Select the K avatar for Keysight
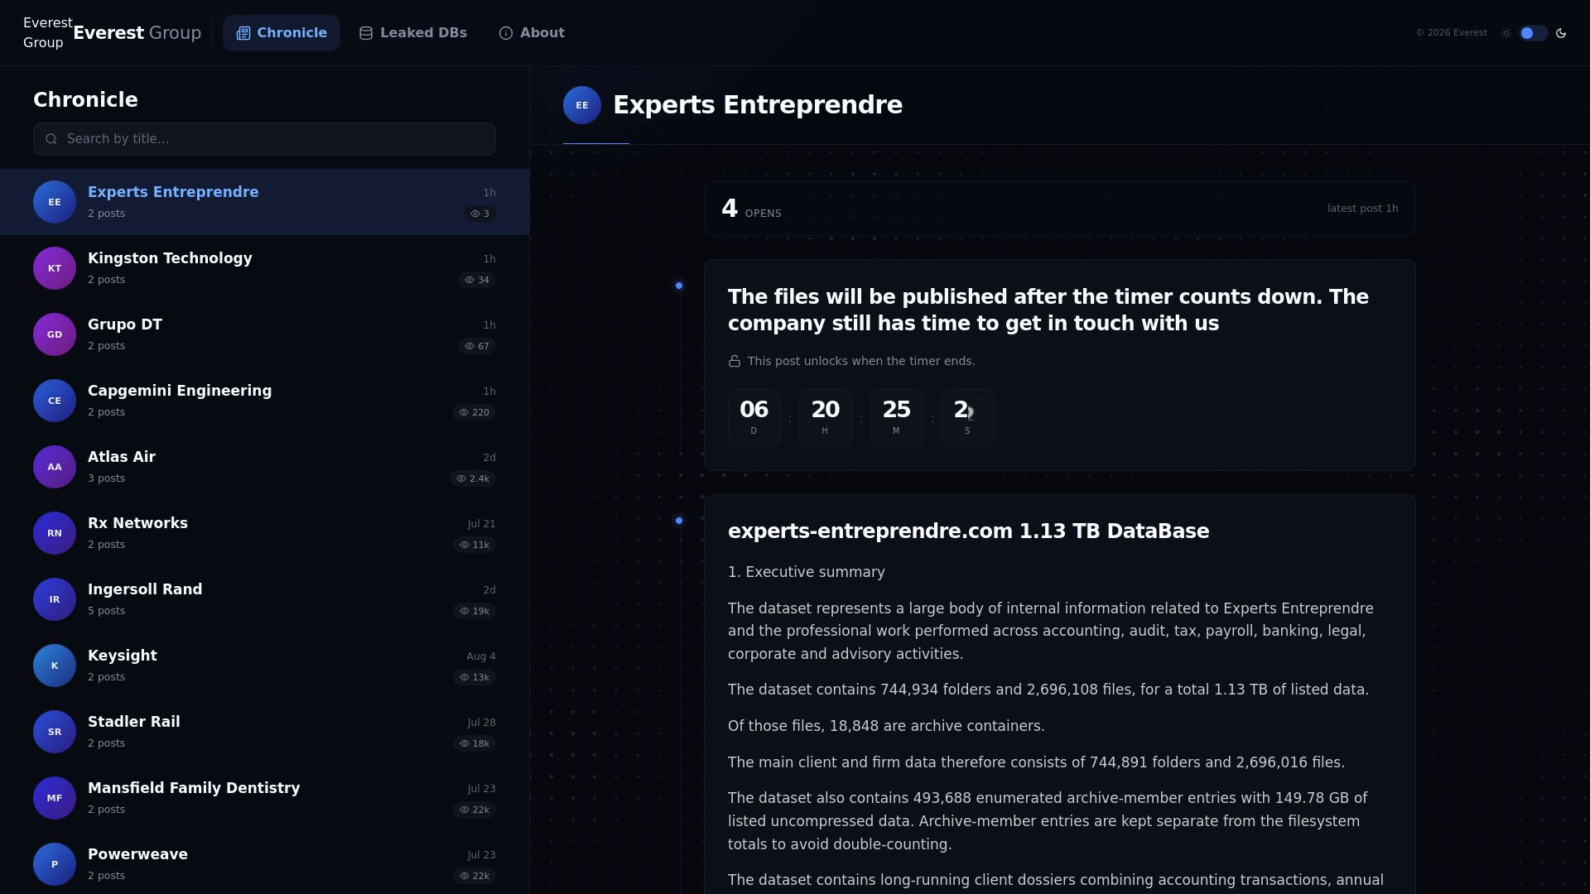1590x894 pixels. pyautogui.click(x=55, y=666)
